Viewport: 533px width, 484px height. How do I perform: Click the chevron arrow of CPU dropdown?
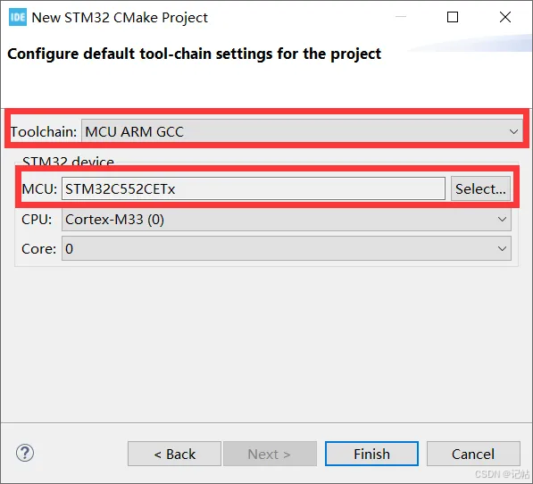(x=502, y=220)
